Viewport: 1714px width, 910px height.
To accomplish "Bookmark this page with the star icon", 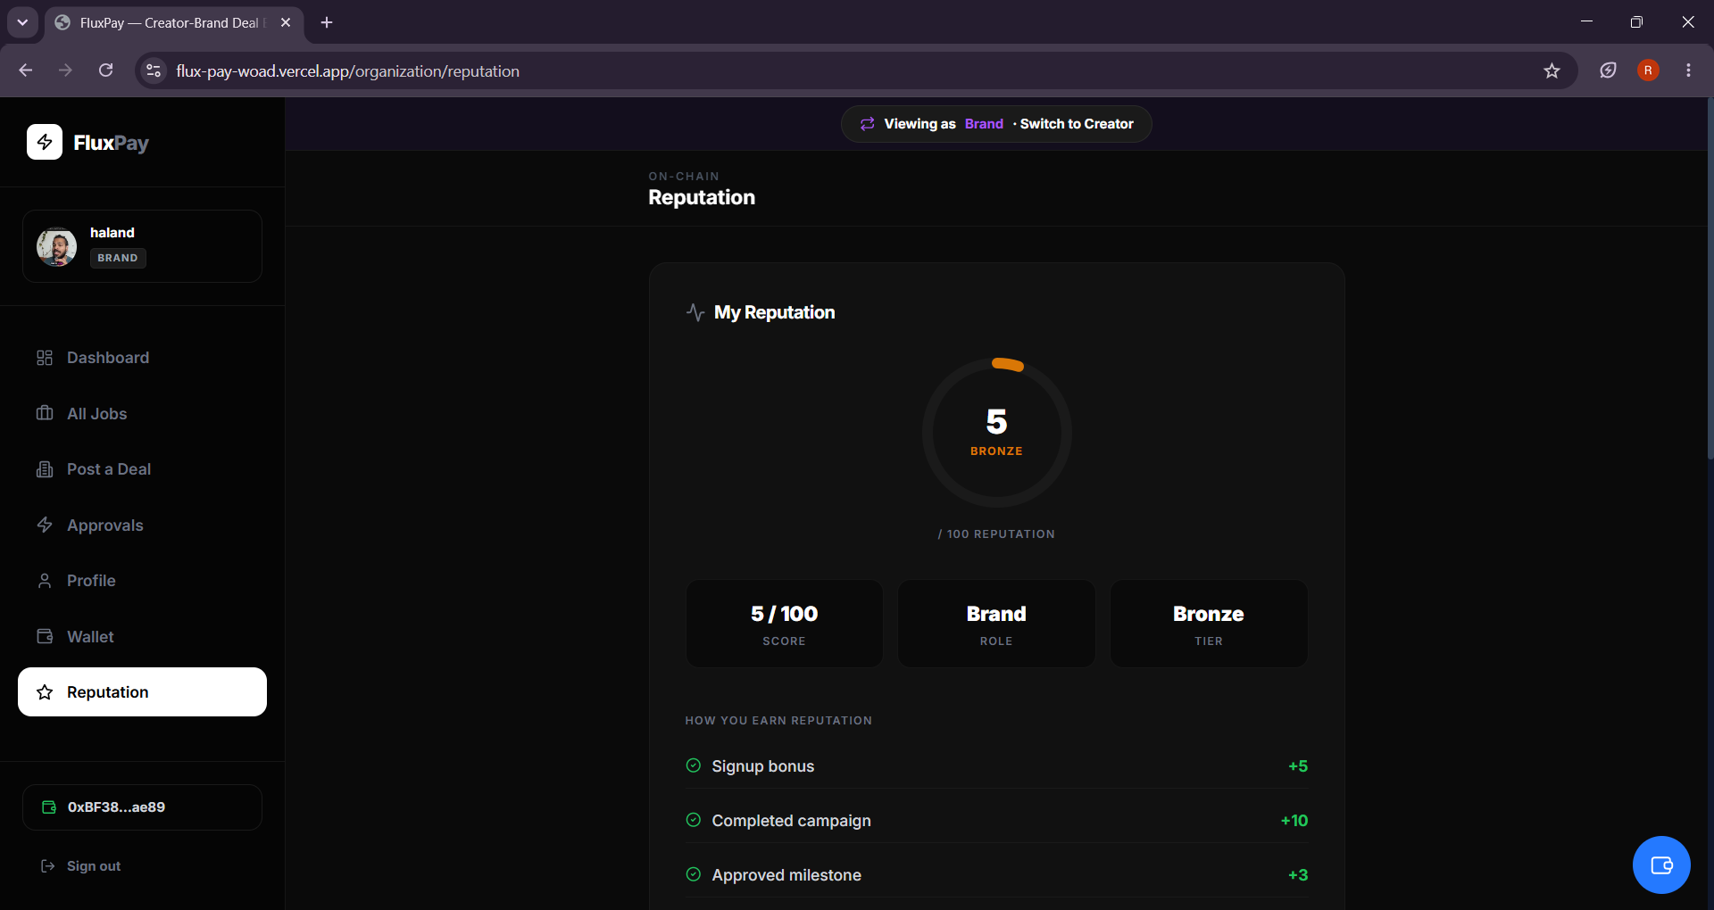I will click(1552, 70).
